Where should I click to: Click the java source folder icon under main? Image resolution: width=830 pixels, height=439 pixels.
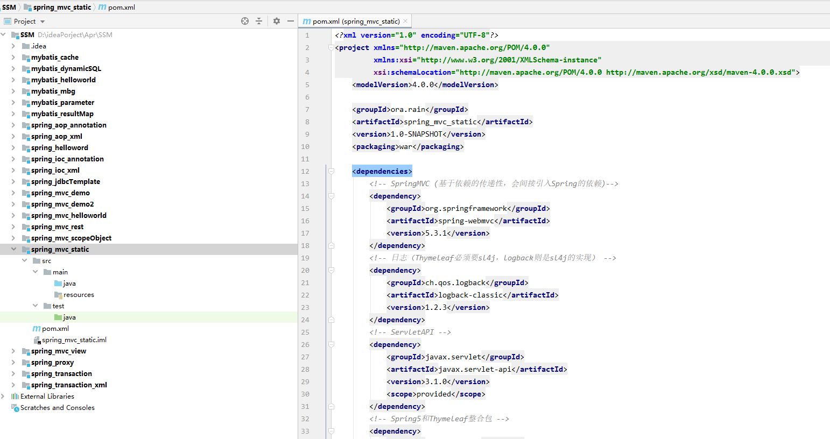pos(58,283)
